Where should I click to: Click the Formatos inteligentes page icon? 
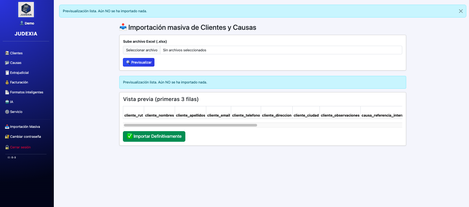click(x=7, y=92)
